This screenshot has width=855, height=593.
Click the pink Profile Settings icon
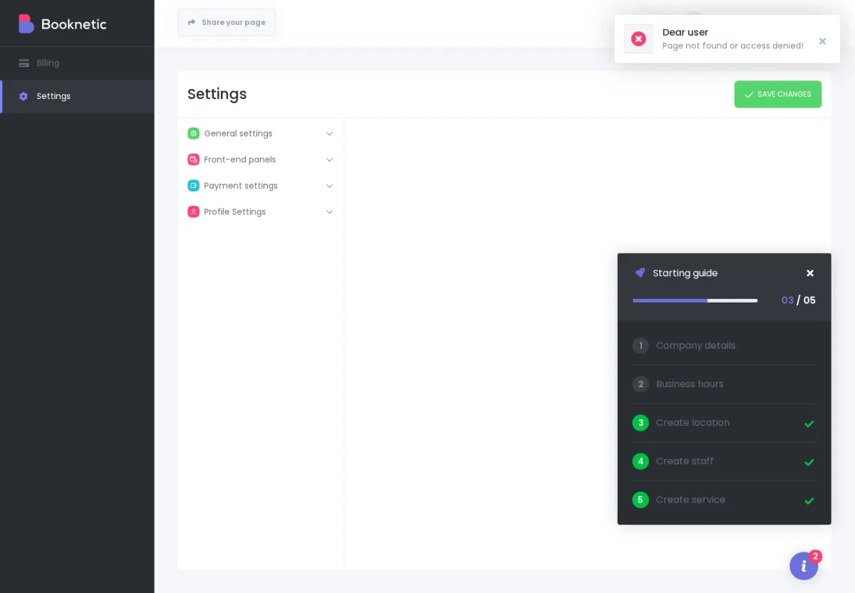tap(193, 212)
